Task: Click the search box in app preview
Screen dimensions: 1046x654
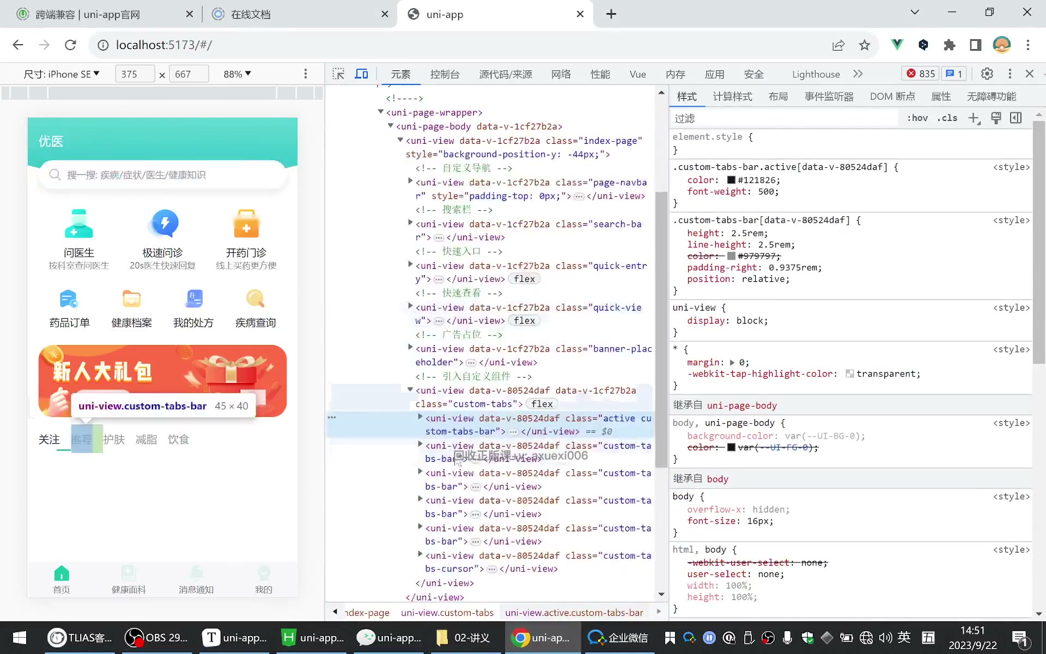Action: (162, 175)
